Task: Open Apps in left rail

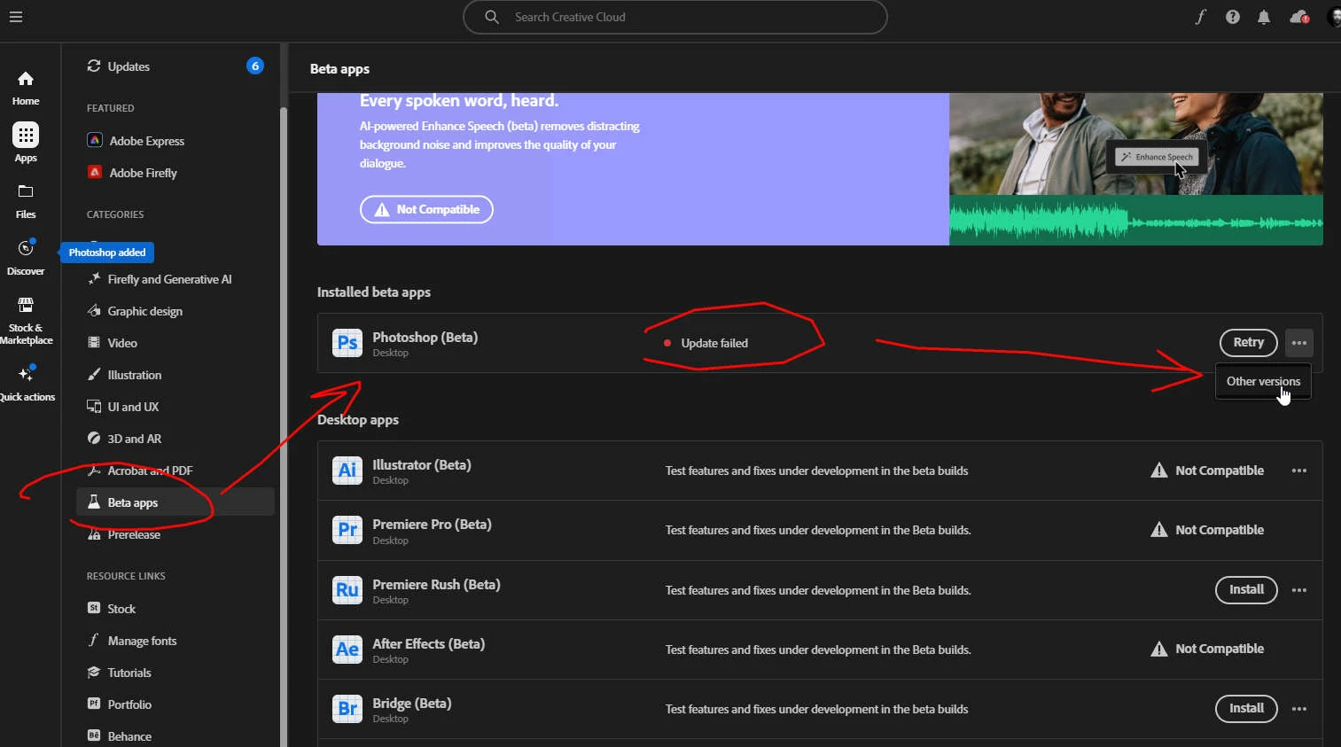Action: (26, 143)
